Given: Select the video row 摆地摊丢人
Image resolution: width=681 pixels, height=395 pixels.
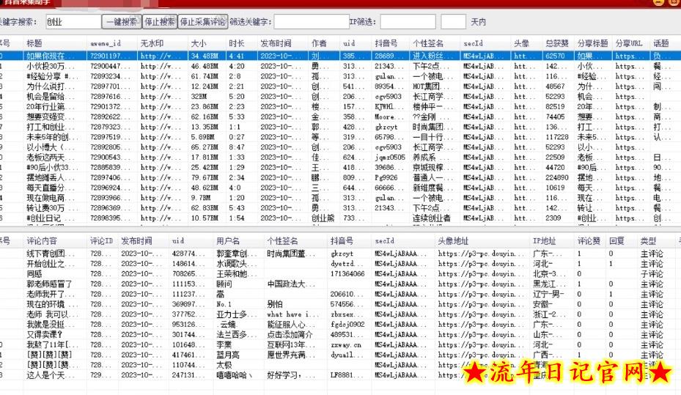Looking at the screenshot, I should point(339,177).
